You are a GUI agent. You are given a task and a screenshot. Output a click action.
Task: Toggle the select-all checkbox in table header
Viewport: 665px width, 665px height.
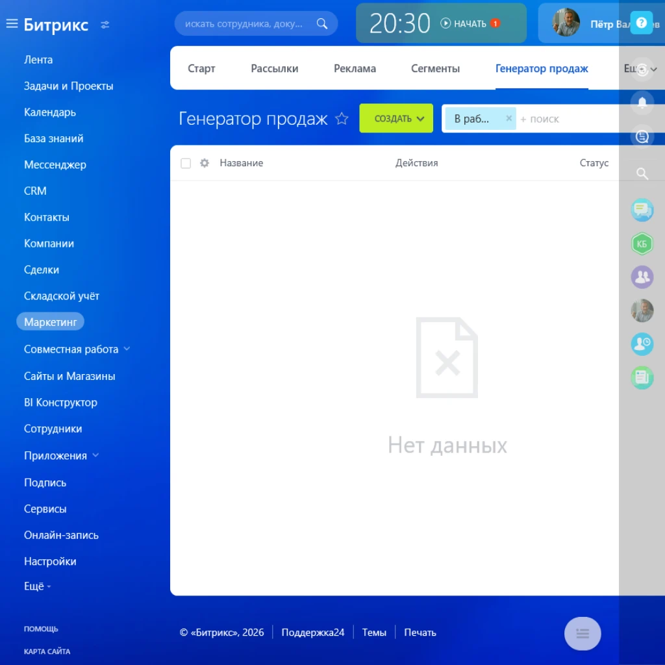coord(186,164)
